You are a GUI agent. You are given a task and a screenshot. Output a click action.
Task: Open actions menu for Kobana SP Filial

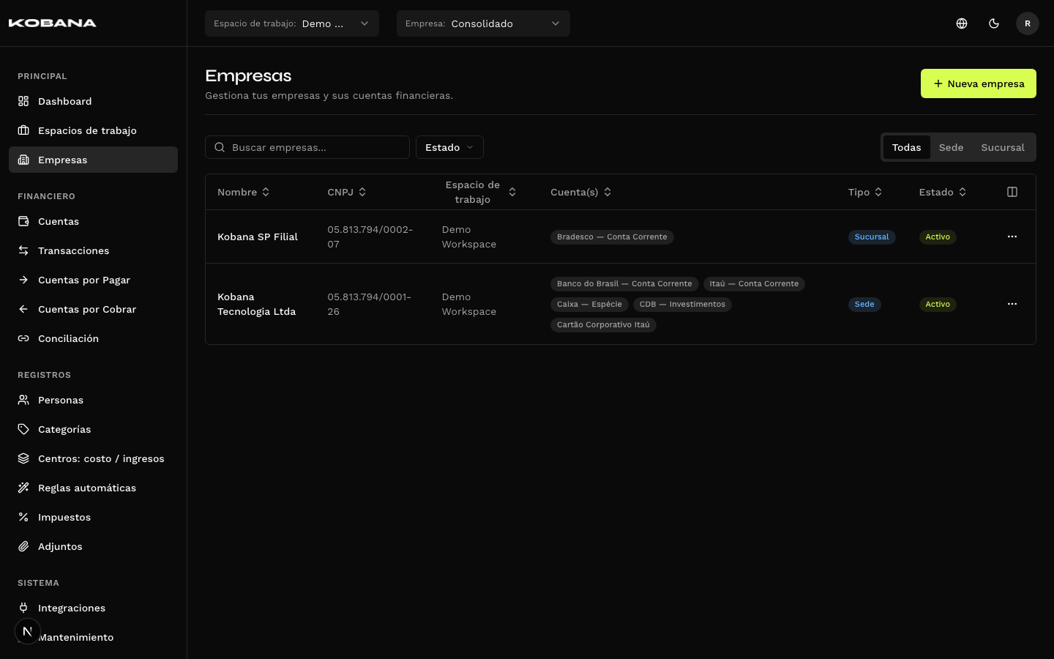tap(1012, 237)
